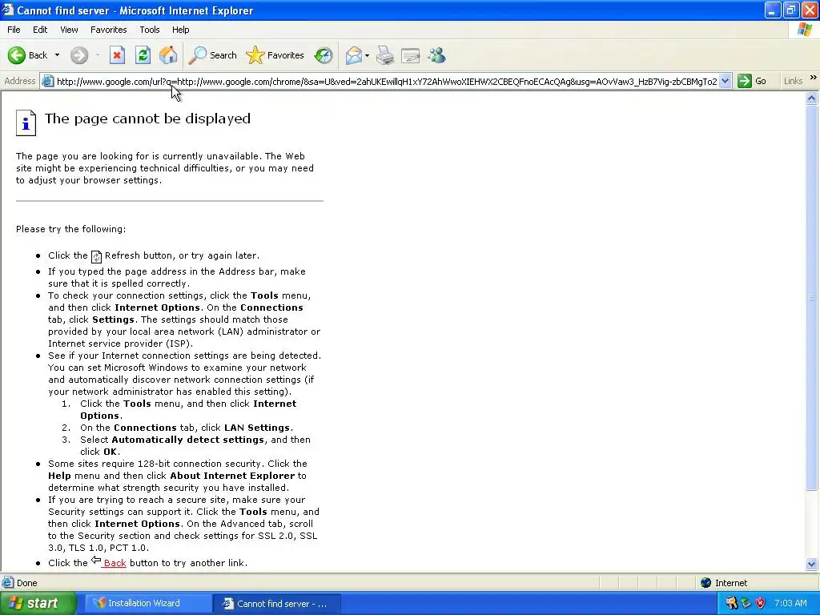Click the vertical scrollbar down arrow
The height and width of the screenshot is (615, 820).
[812, 565]
